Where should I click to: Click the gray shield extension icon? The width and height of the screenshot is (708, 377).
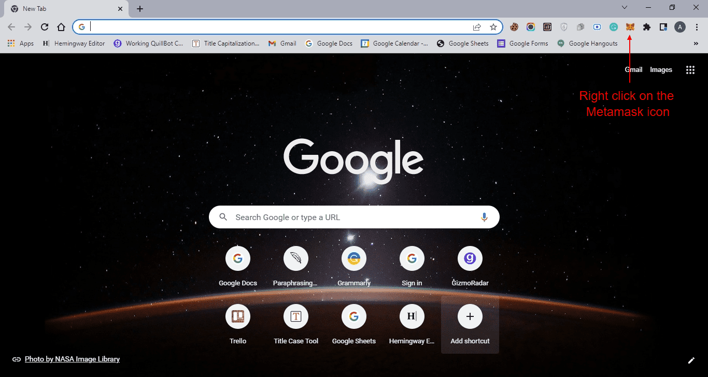[564, 27]
